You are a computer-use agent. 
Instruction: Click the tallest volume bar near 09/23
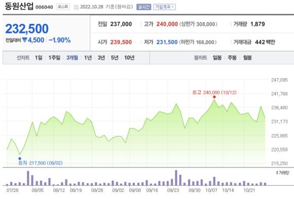coord(176,178)
